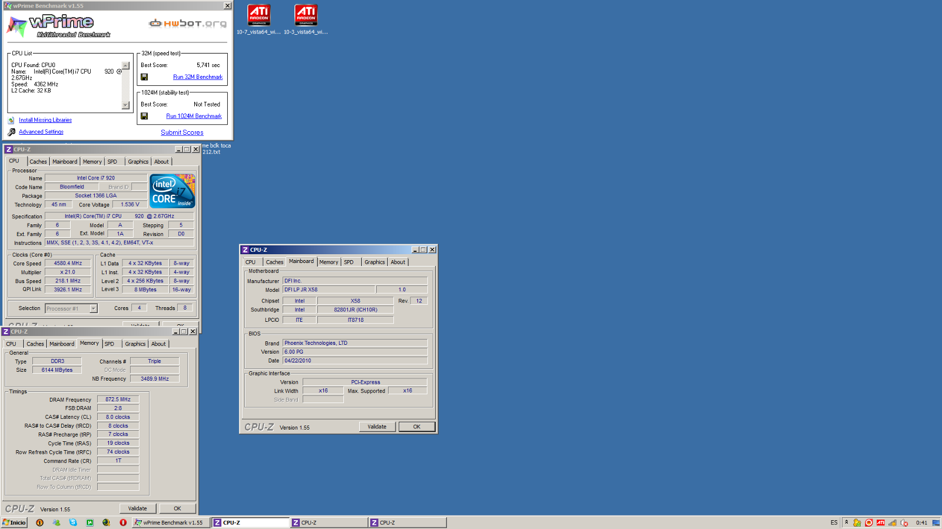Click the save icon in the 32M speed test box
This screenshot has height=529, width=942.
[144, 77]
